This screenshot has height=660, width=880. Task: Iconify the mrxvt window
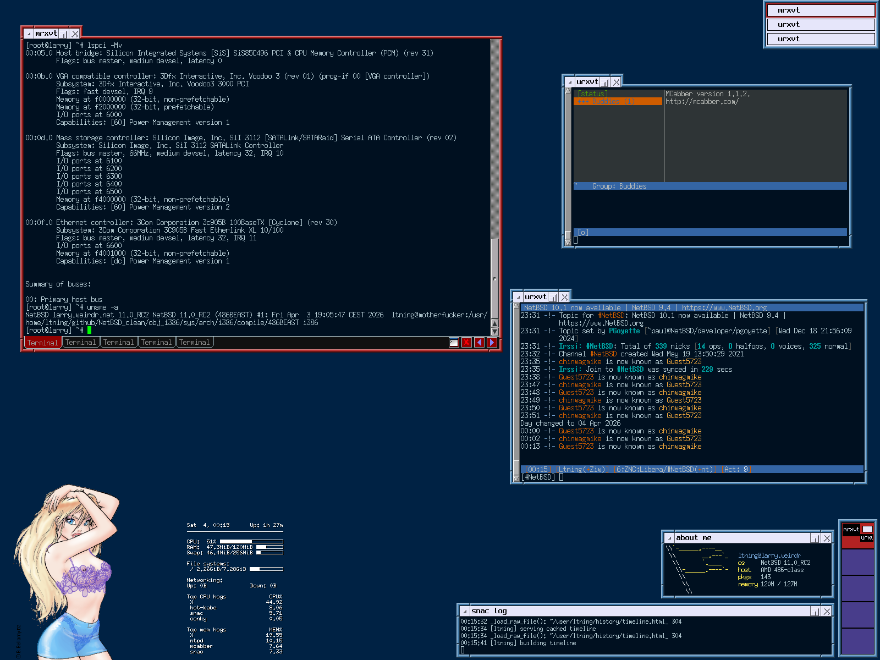click(65, 34)
